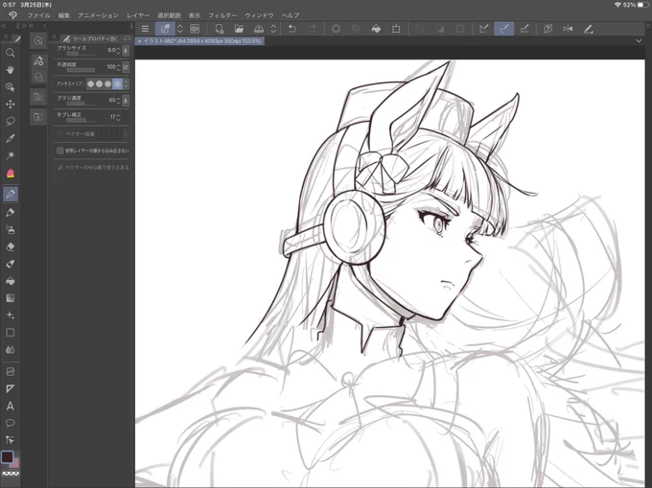Image resolution: width=652 pixels, height=488 pixels.
Task: Open opacity dynamics settings button
Action: pyautogui.click(x=126, y=67)
